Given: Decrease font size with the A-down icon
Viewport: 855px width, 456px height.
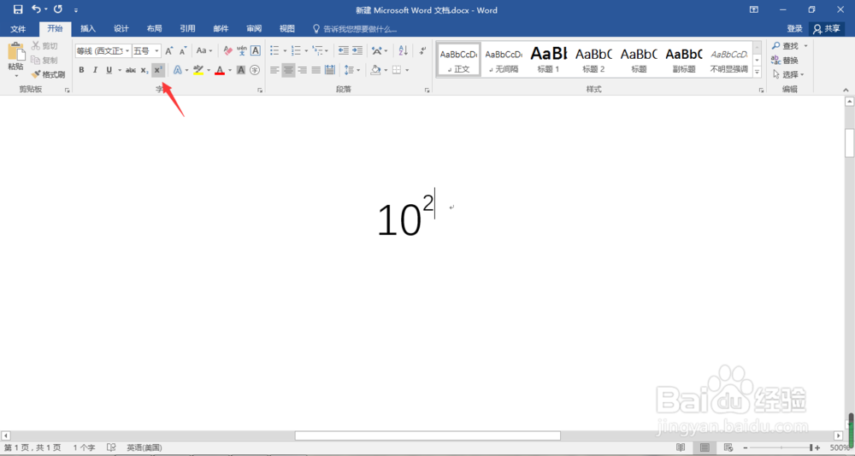Looking at the screenshot, I should (x=183, y=50).
